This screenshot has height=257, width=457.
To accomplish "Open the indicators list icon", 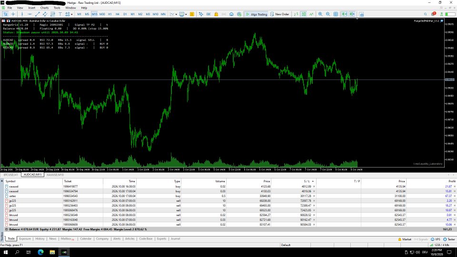I will tap(201, 14).
